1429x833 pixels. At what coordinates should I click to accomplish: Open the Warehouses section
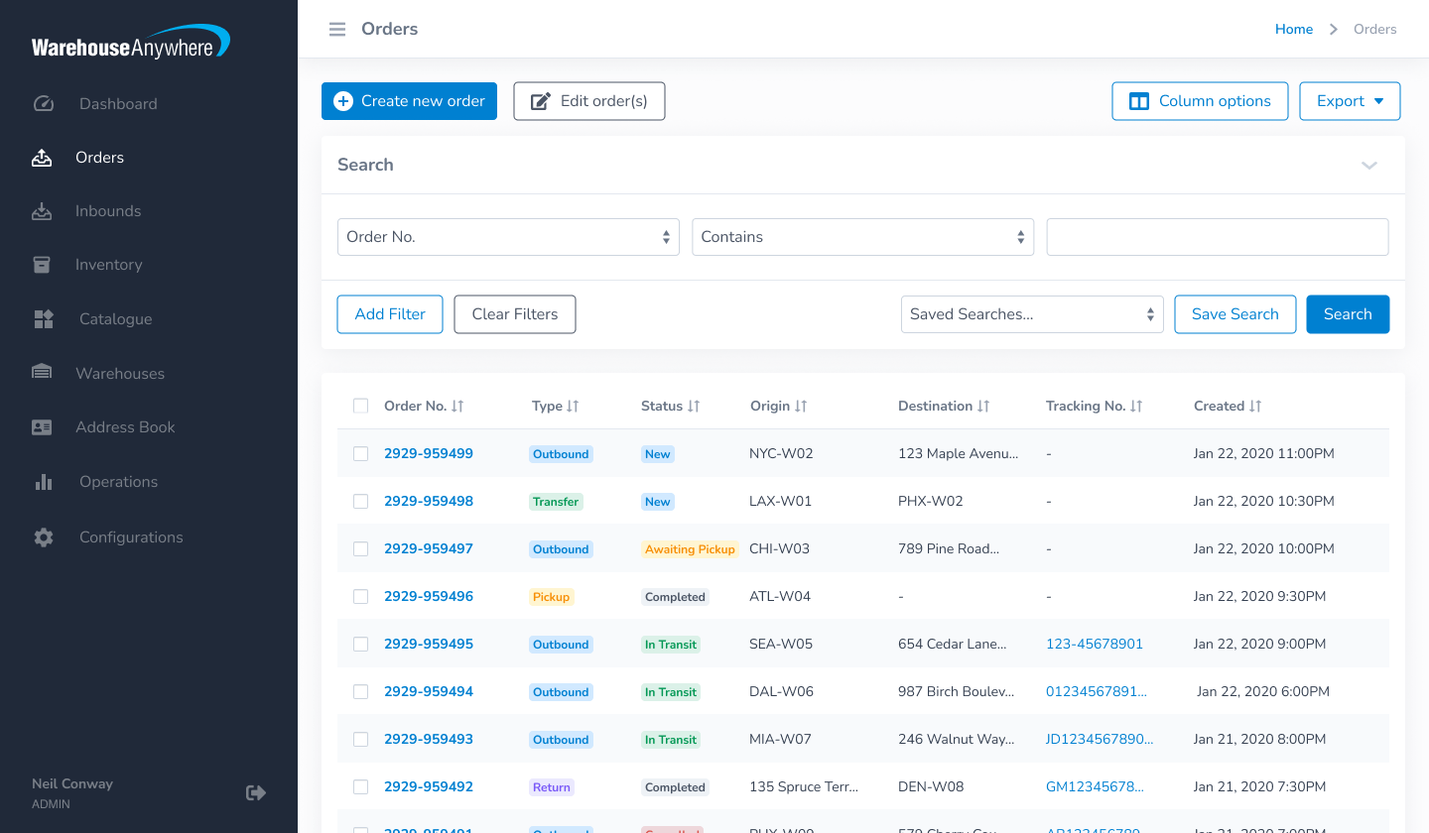click(x=121, y=373)
